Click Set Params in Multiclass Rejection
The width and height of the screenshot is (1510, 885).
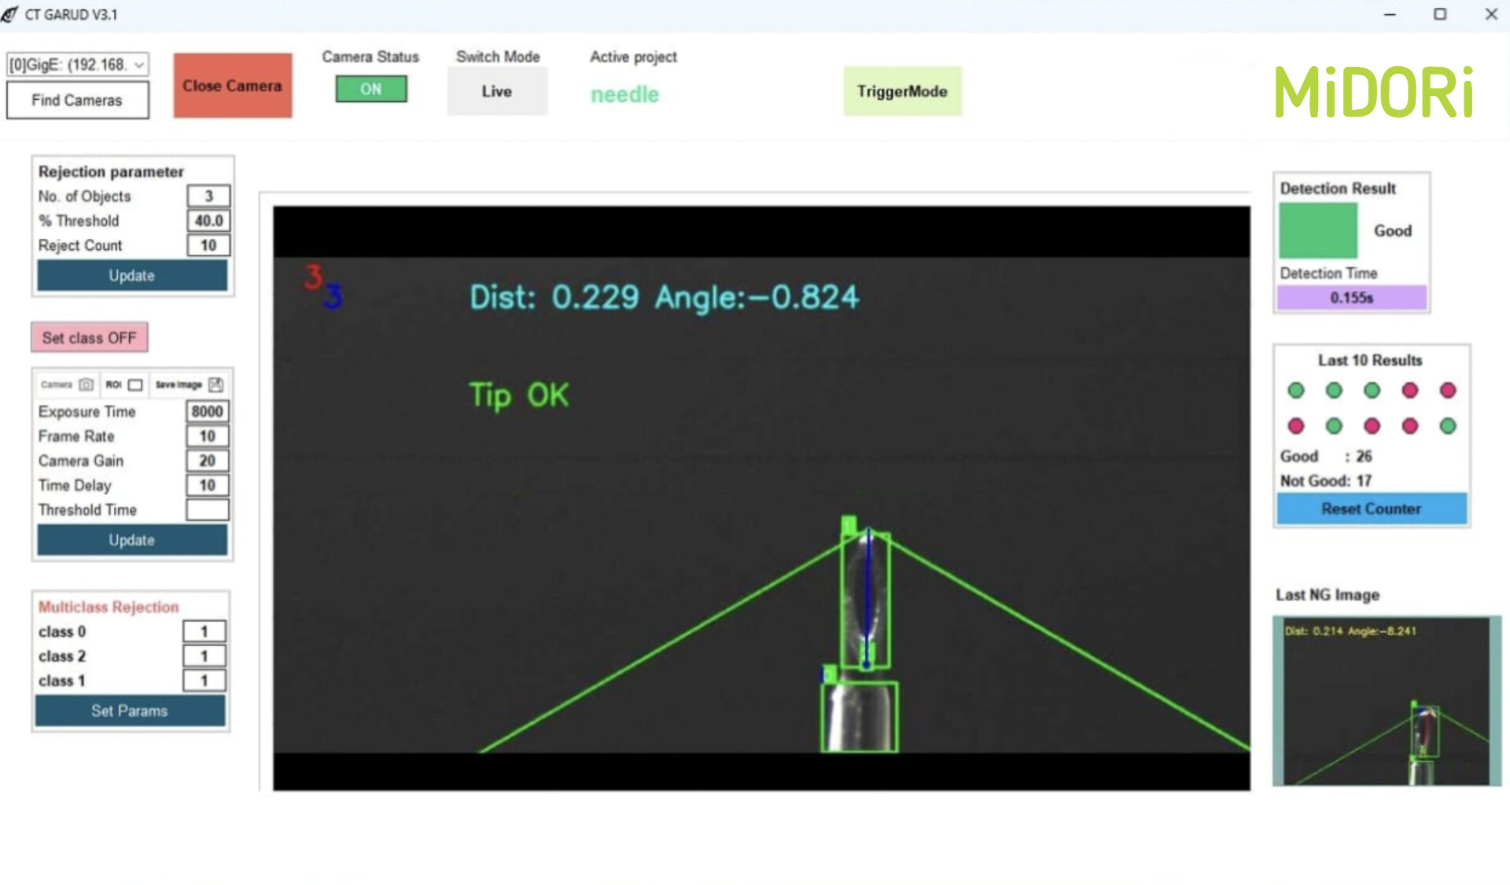point(130,711)
